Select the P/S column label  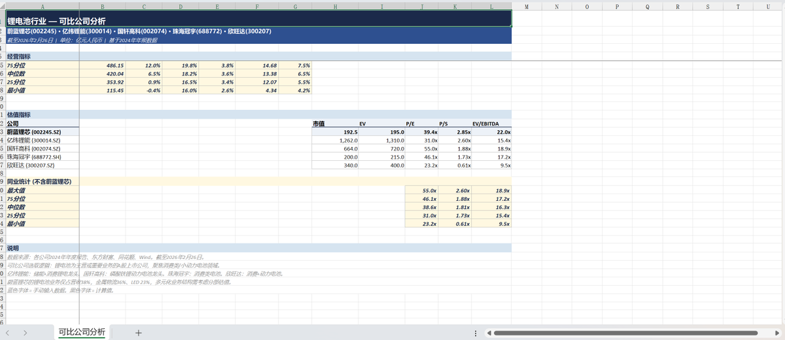pyautogui.click(x=455, y=123)
